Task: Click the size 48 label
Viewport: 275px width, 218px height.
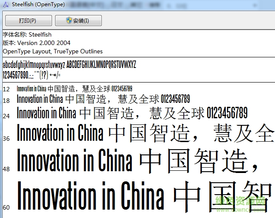Action: coord(6,169)
